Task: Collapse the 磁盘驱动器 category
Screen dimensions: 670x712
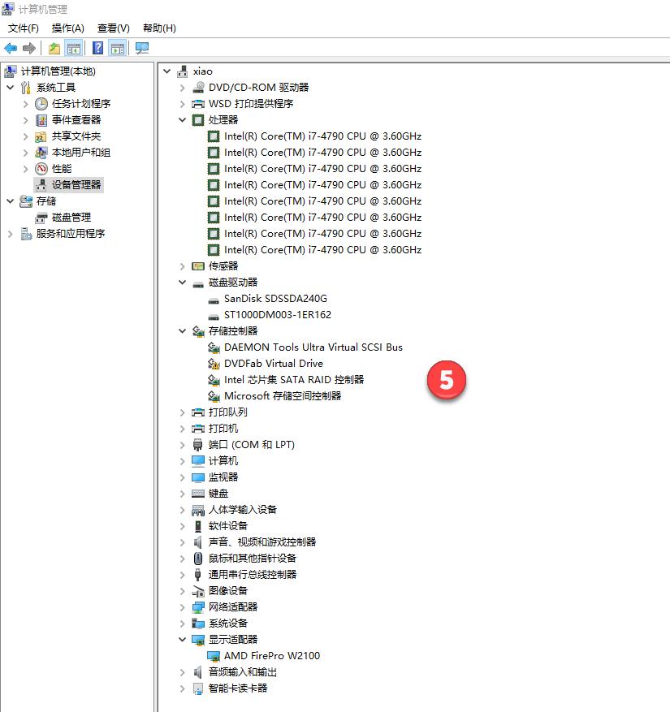Action: click(x=183, y=283)
